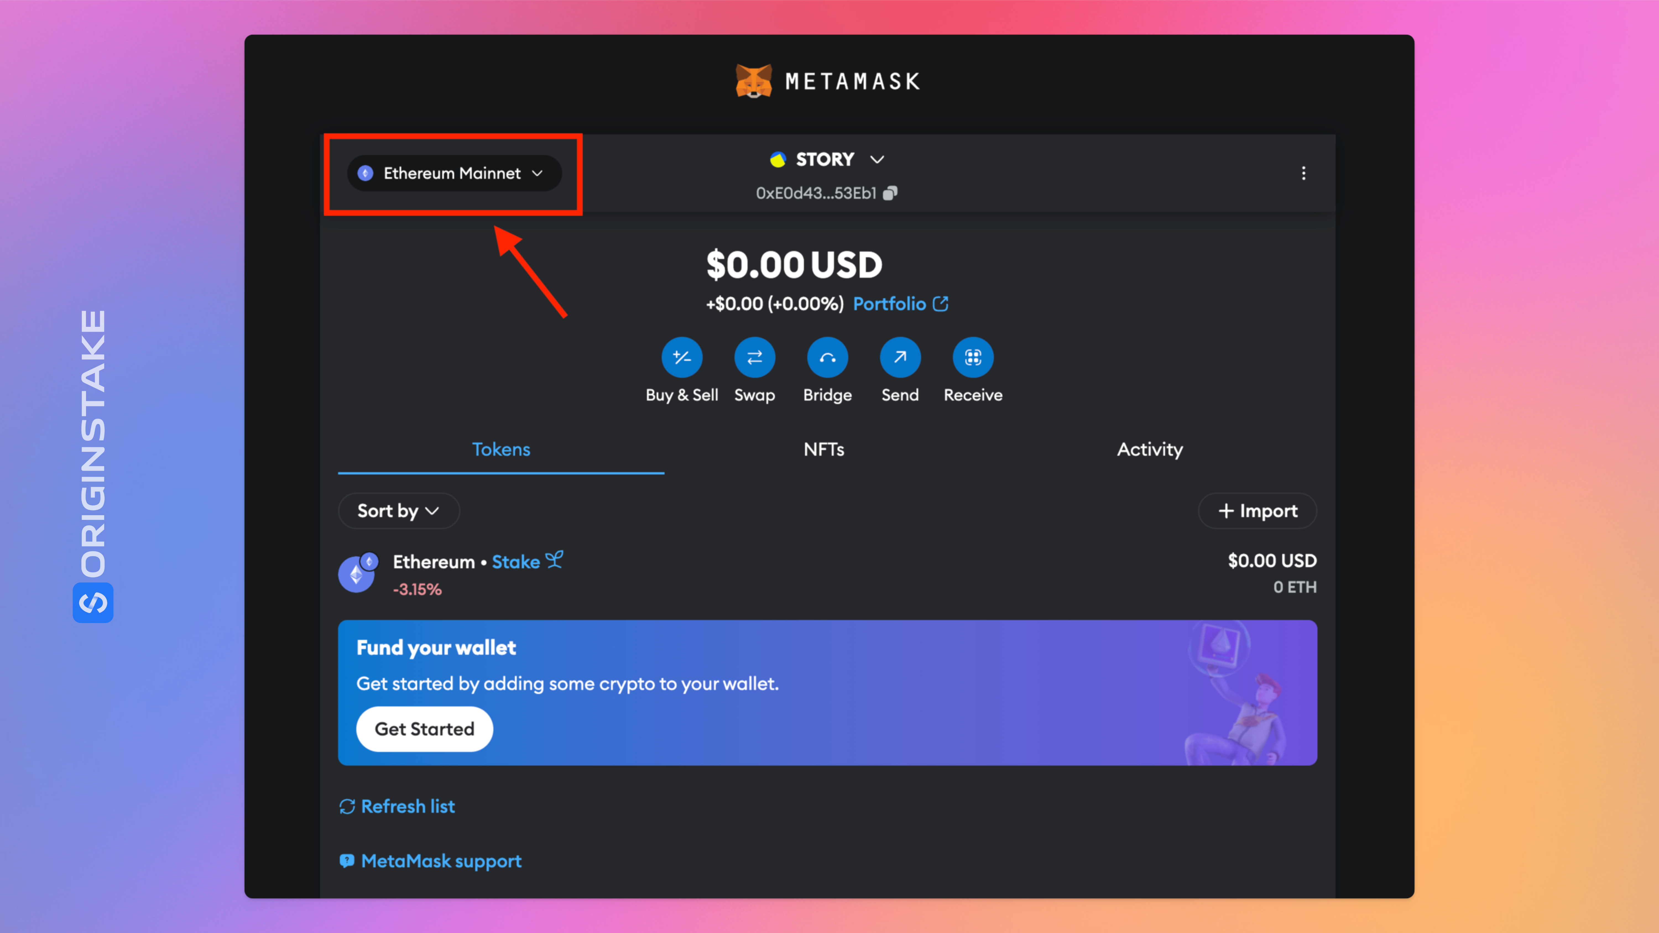Select the $0.00 USD Ethereum balance
This screenshot has height=933, width=1659.
1272,561
